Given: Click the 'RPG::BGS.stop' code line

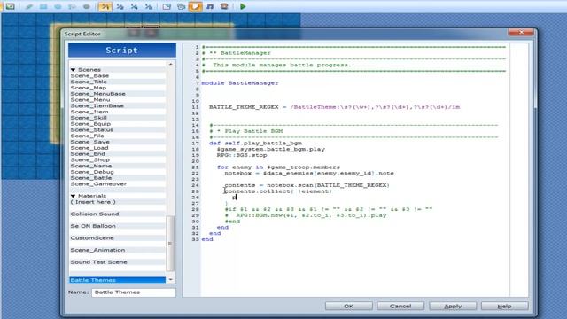Looking at the screenshot, I should [242, 155].
